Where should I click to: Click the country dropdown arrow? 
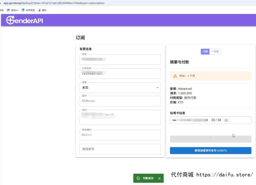[157, 88]
